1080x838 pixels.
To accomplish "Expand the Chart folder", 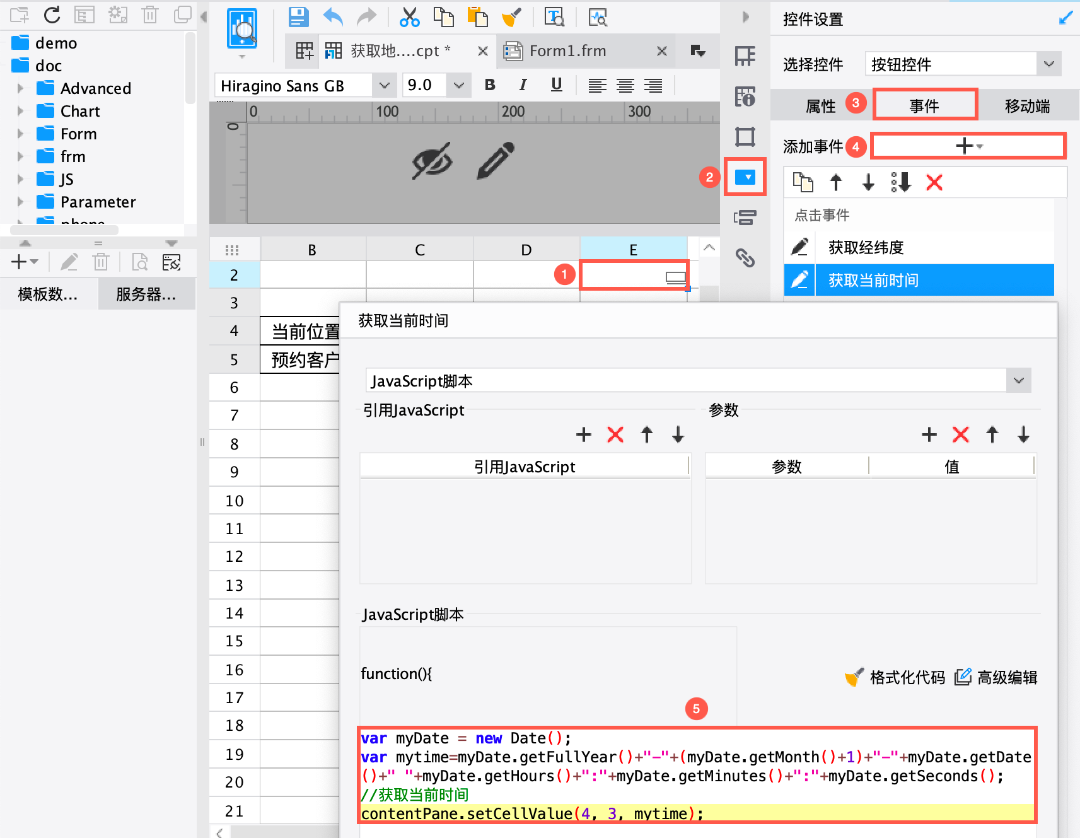I will [20, 111].
